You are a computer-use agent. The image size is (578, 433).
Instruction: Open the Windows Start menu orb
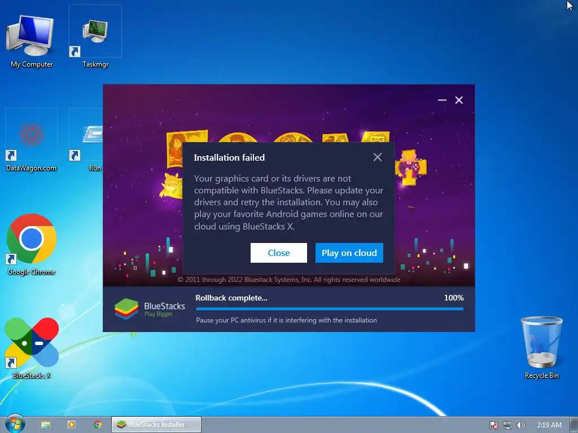click(x=15, y=424)
